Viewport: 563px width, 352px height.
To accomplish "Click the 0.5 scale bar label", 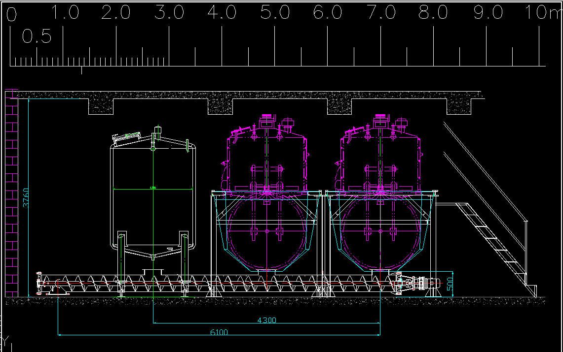I will coord(37,36).
